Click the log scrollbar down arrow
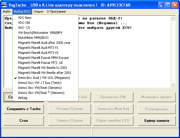Viewport: 180px width, 138px height. point(173,85)
